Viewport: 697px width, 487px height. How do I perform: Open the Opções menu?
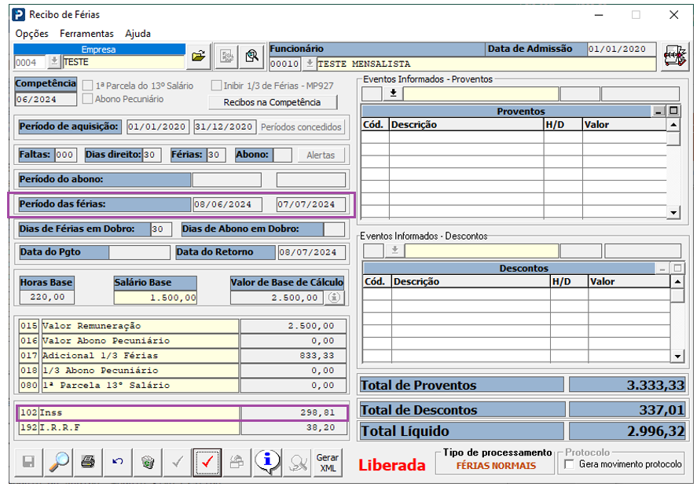tap(31, 34)
